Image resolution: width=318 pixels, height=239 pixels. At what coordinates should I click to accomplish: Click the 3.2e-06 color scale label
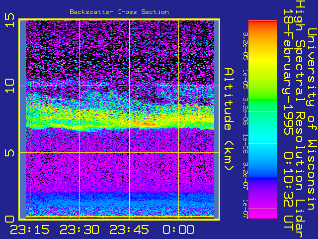[245, 111]
